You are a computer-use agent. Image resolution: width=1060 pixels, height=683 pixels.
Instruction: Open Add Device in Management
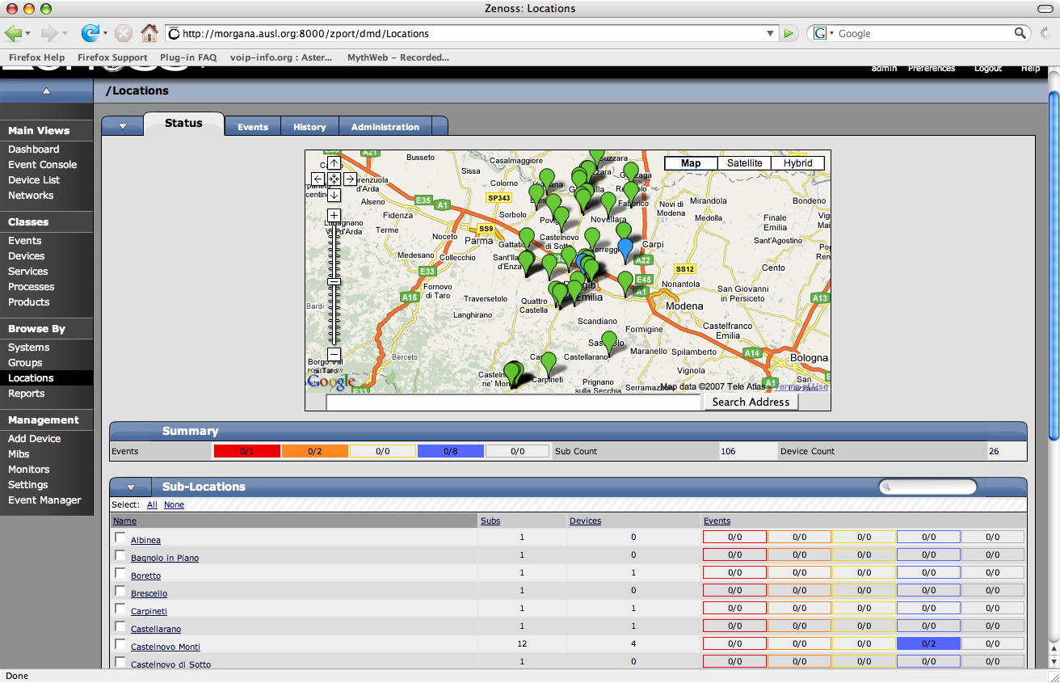(34, 439)
